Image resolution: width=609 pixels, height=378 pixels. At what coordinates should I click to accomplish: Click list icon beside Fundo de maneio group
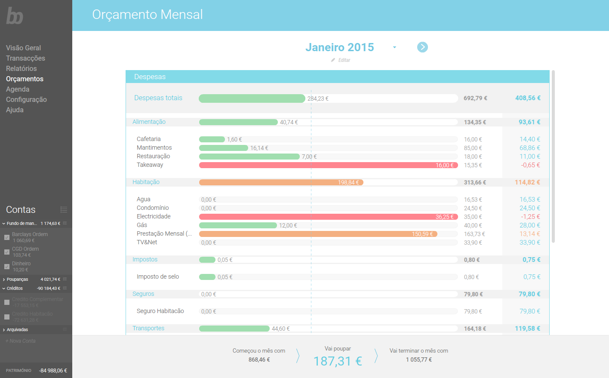point(65,223)
